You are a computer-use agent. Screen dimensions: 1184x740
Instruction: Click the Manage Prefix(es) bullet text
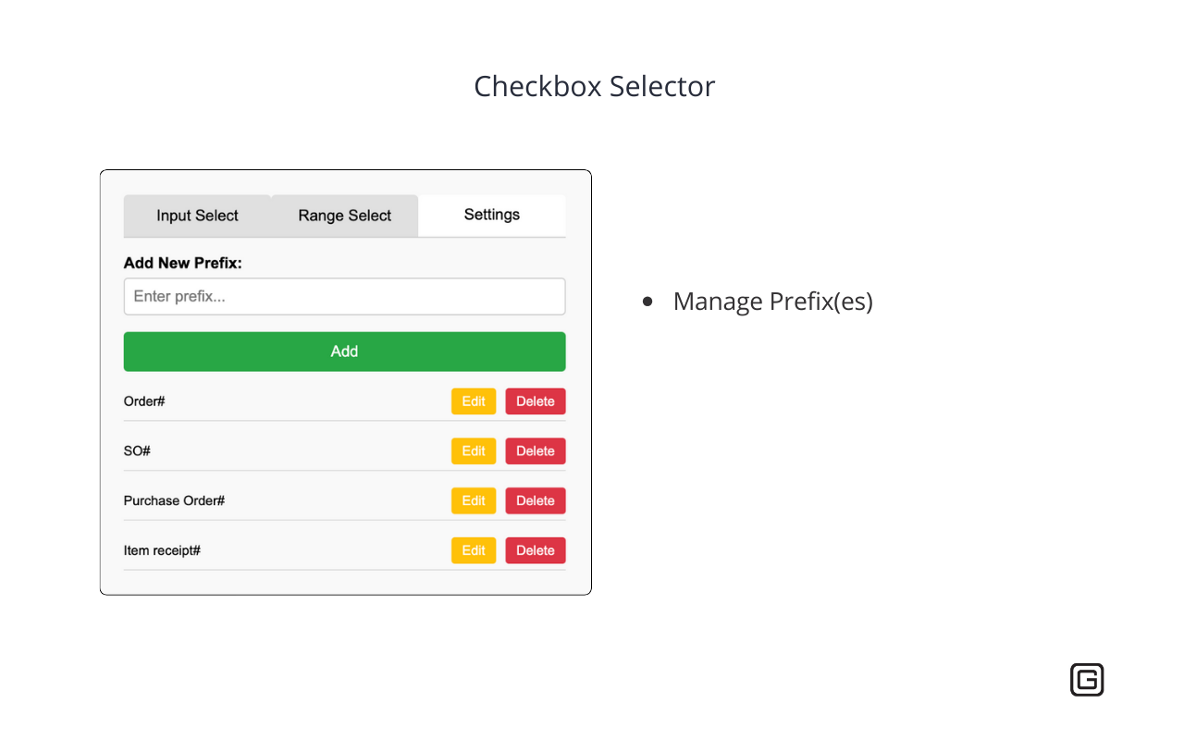(772, 301)
